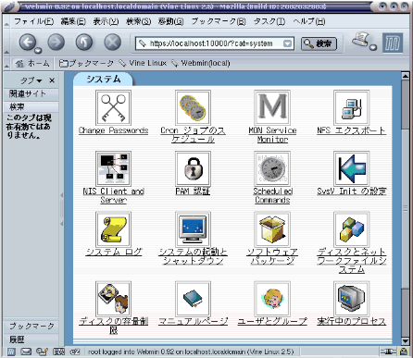Open the software packages box icon

pyautogui.click(x=272, y=229)
